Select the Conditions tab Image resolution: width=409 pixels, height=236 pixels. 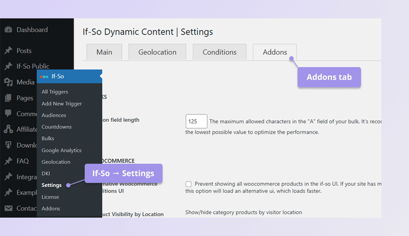219,52
